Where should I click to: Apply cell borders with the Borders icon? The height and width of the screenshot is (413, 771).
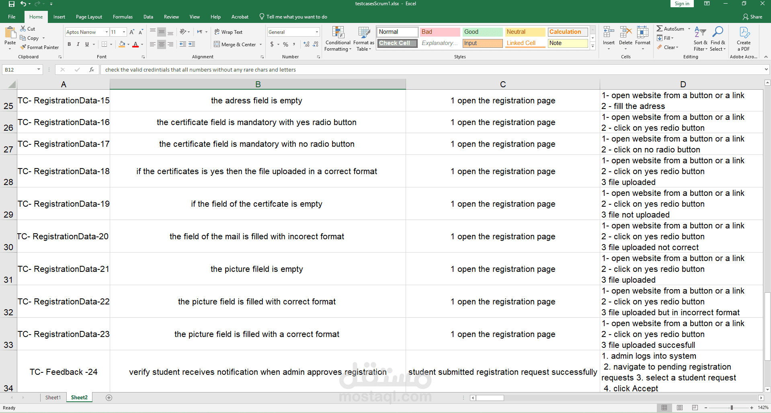coord(105,44)
